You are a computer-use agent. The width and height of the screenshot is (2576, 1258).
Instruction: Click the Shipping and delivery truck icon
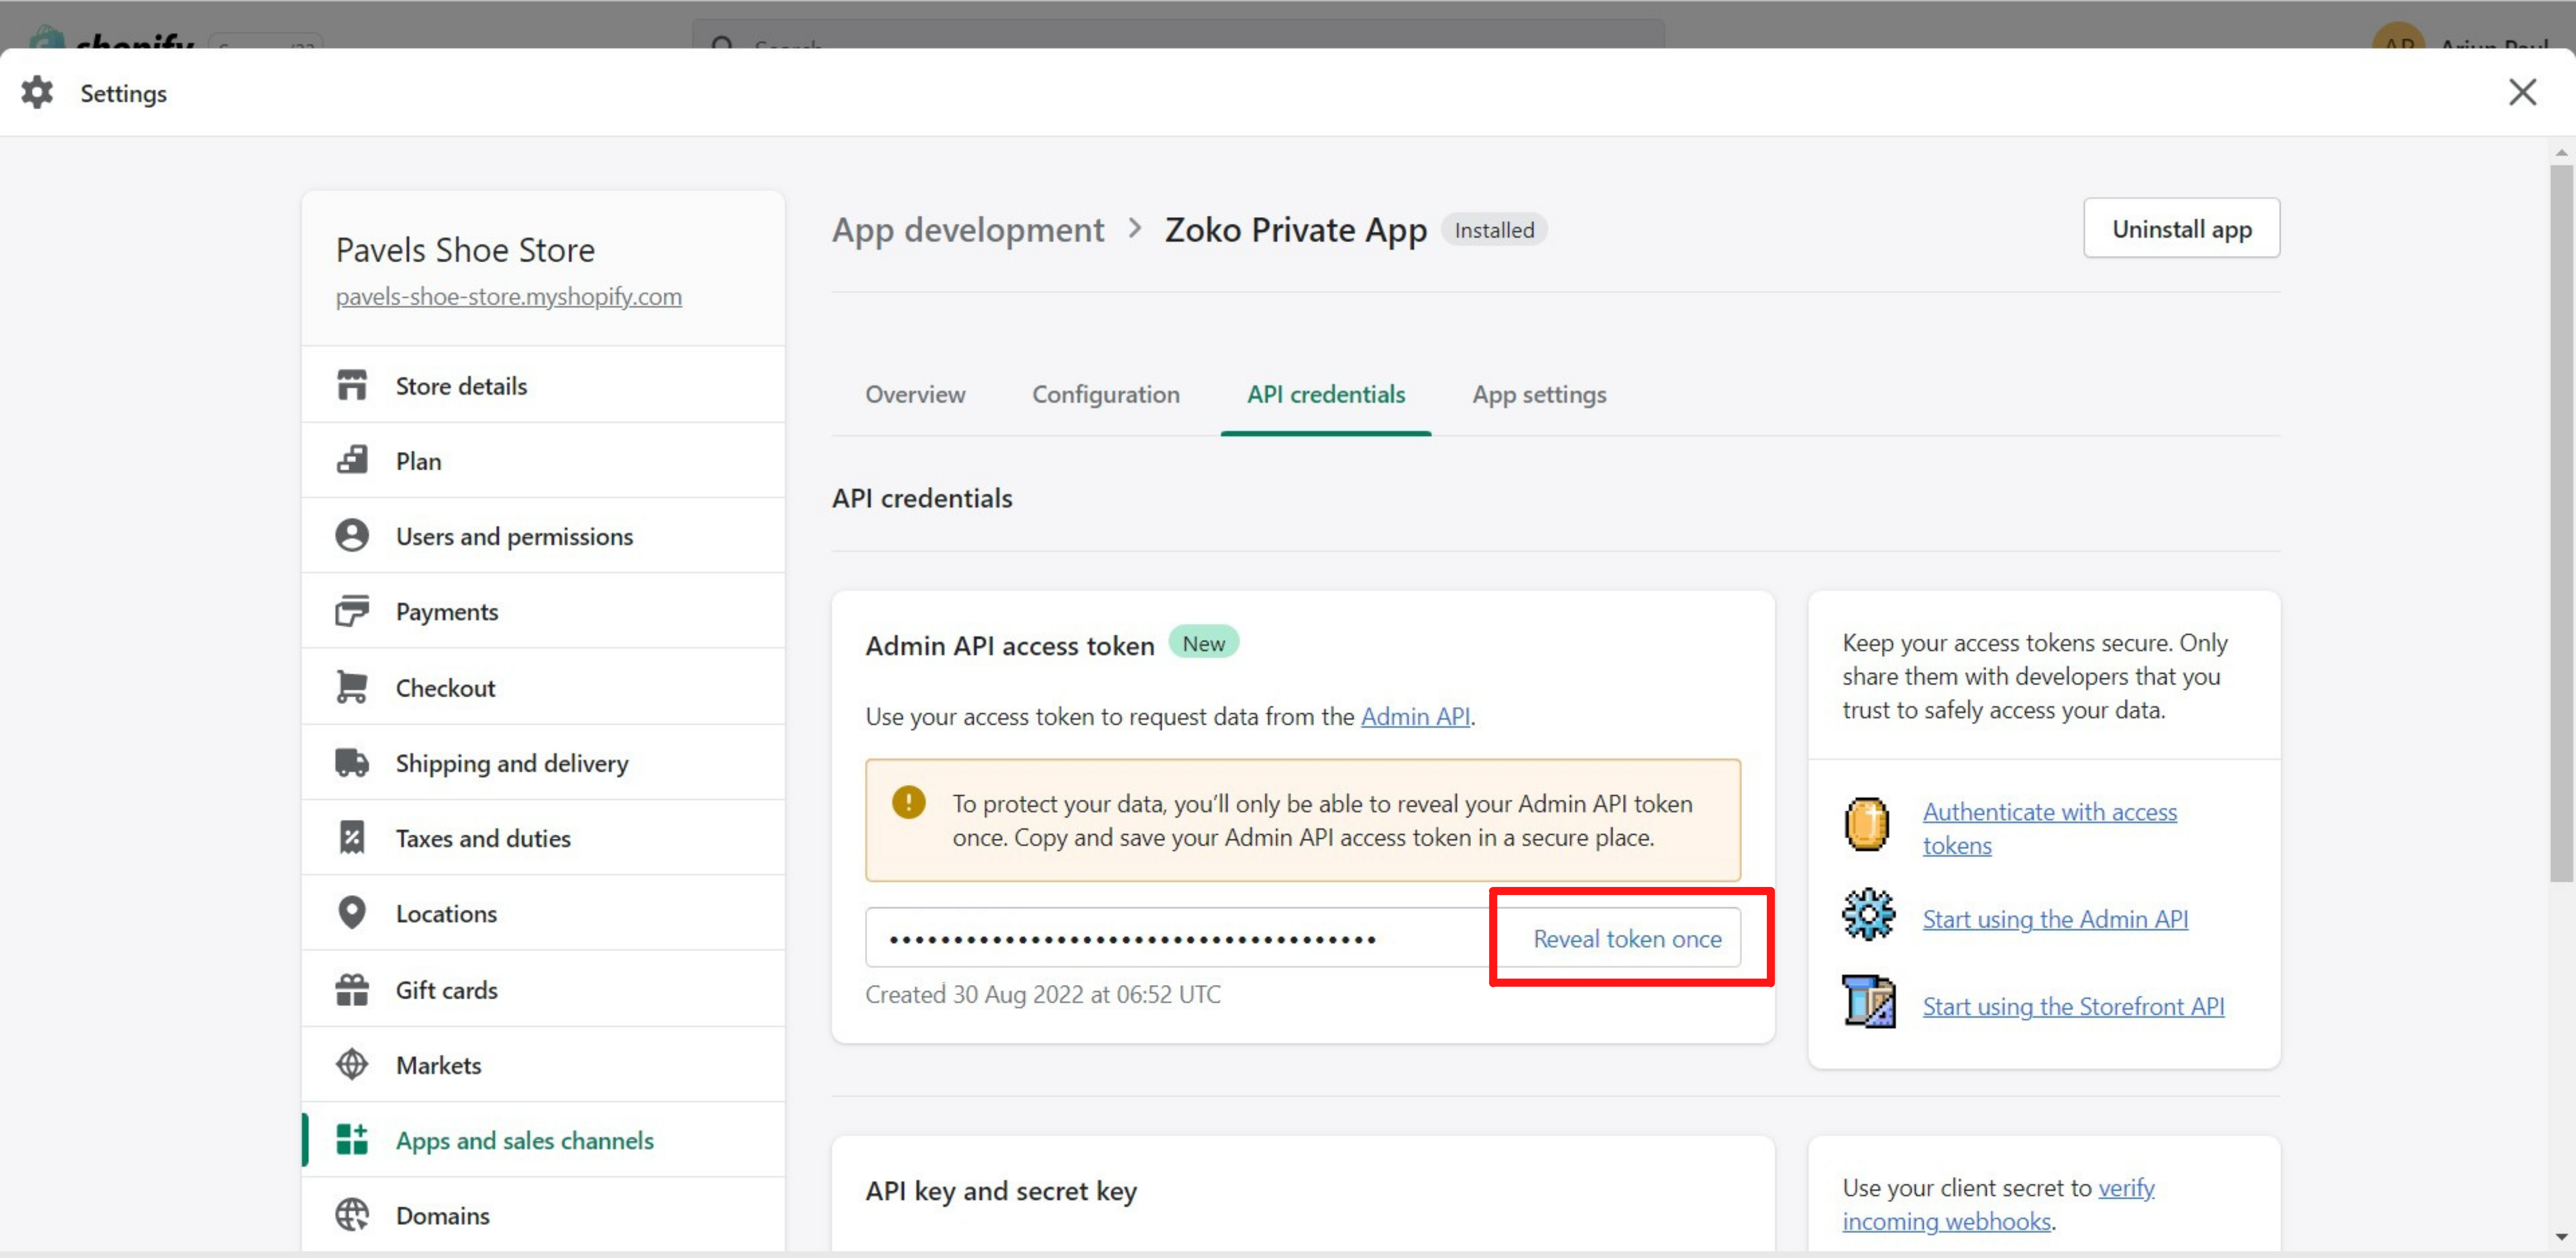[x=352, y=762]
